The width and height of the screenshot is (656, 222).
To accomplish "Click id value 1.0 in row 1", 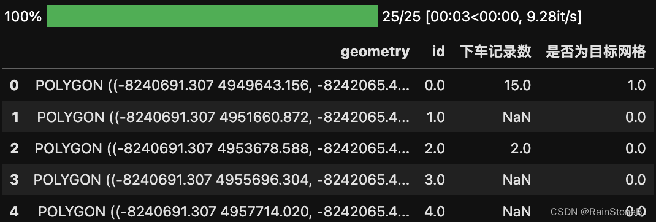I will tap(435, 117).
